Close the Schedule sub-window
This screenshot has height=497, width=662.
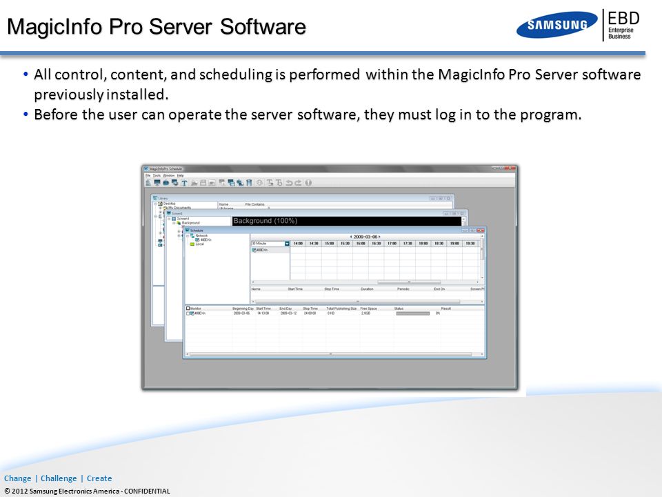tap(481, 231)
